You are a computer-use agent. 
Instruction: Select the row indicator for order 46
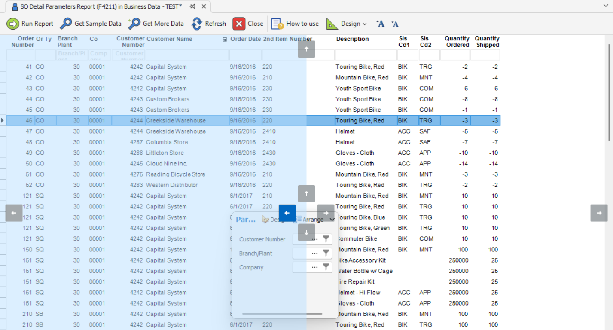tap(3, 121)
